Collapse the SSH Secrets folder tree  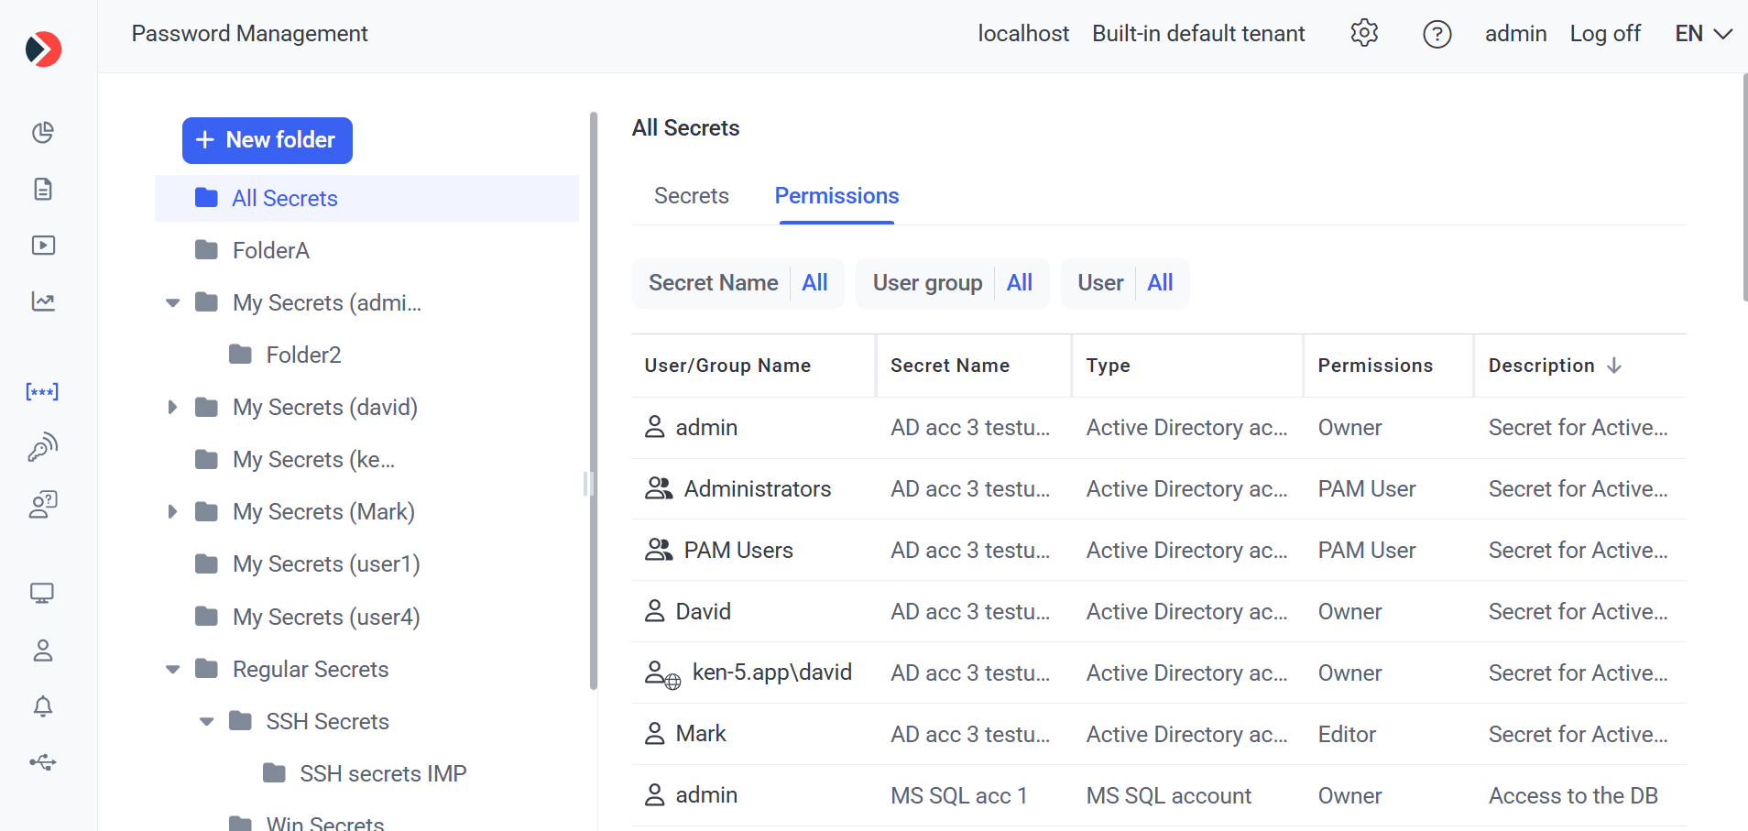click(x=206, y=722)
